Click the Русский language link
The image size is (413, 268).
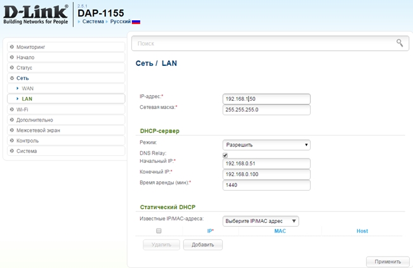[121, 22]
